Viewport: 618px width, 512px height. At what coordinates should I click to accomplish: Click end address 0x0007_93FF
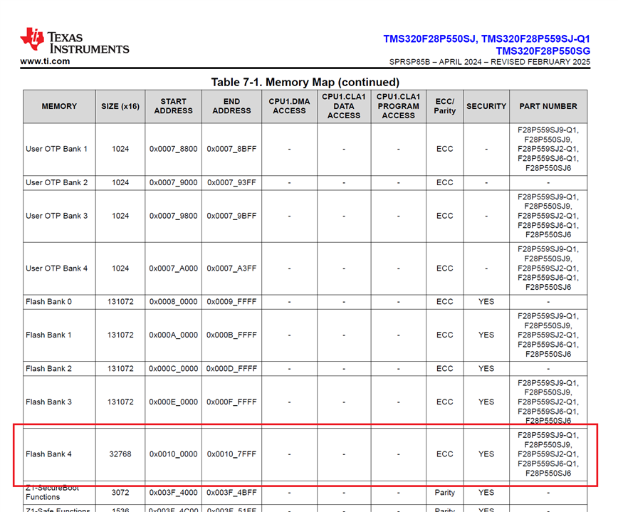tap(232, 182)
